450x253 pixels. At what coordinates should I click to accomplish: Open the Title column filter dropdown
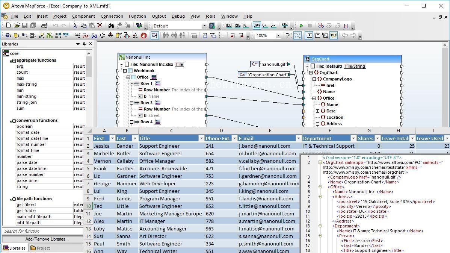(x=201, y=138)
